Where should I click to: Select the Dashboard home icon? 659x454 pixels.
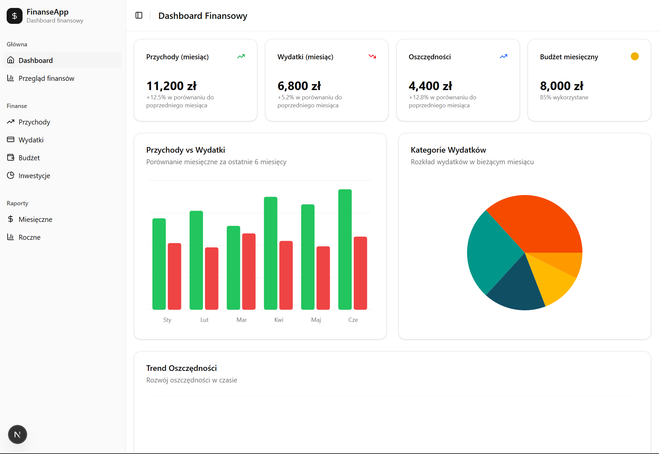tap(11, 60)
